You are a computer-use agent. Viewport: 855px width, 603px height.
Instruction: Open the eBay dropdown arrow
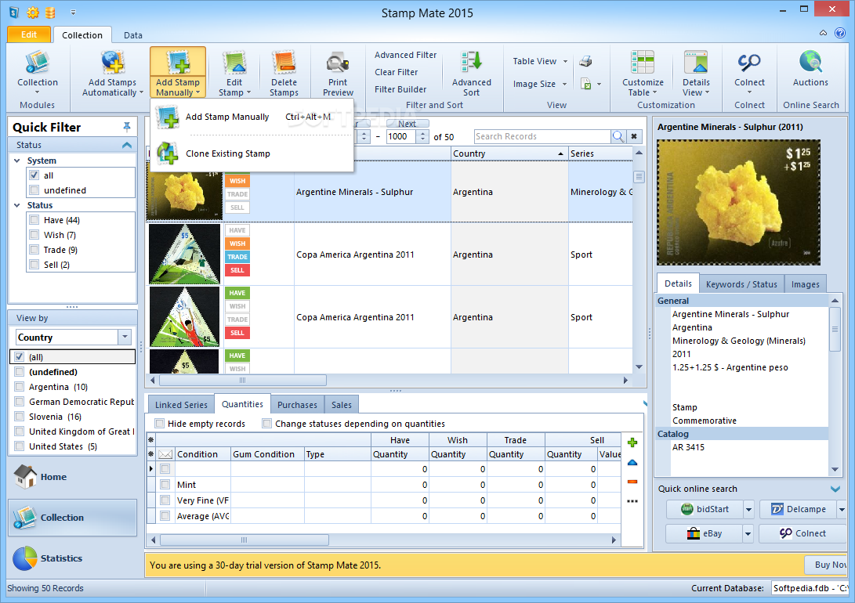(748, 533)
